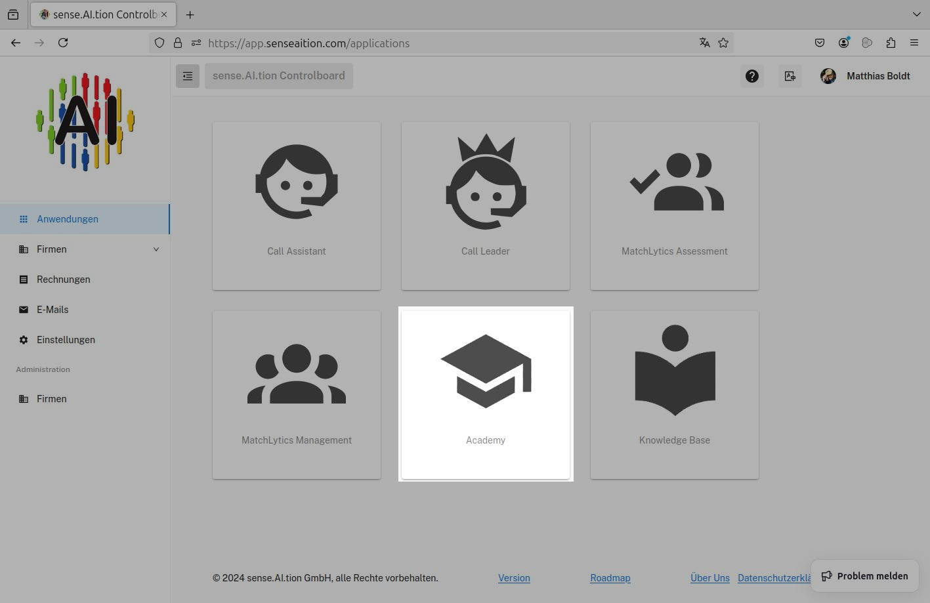The image size is (930, 603).
Task: Open the Firefox hamburger application menu
Action: point(914,43)
